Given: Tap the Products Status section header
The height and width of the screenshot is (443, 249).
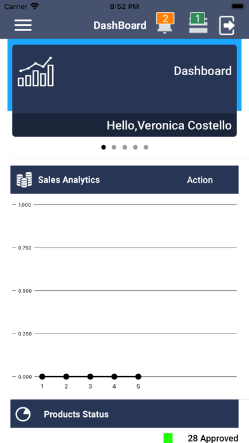Looking at the screenshot, I should 124,414.
